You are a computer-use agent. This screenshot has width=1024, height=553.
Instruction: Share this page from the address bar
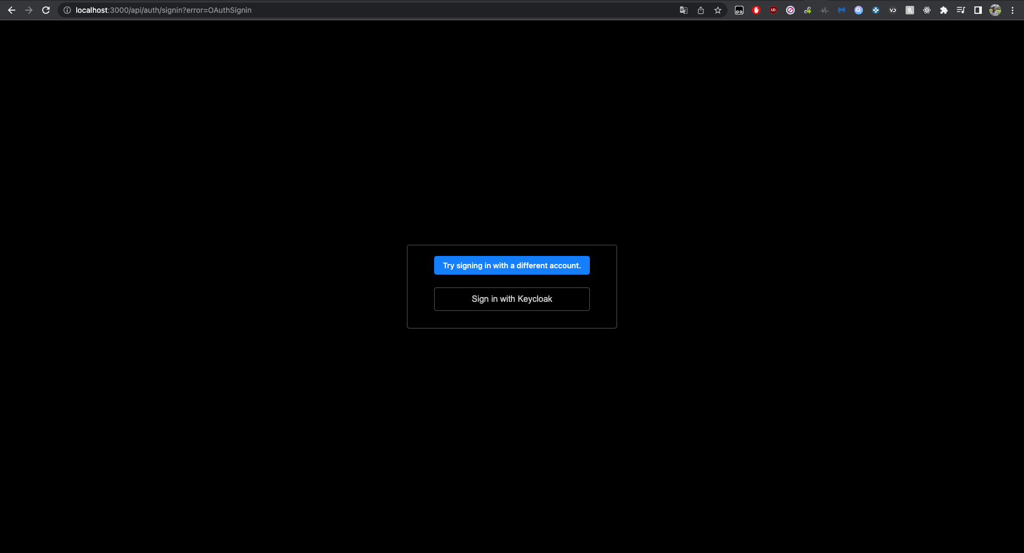click(x=701, y=10)
